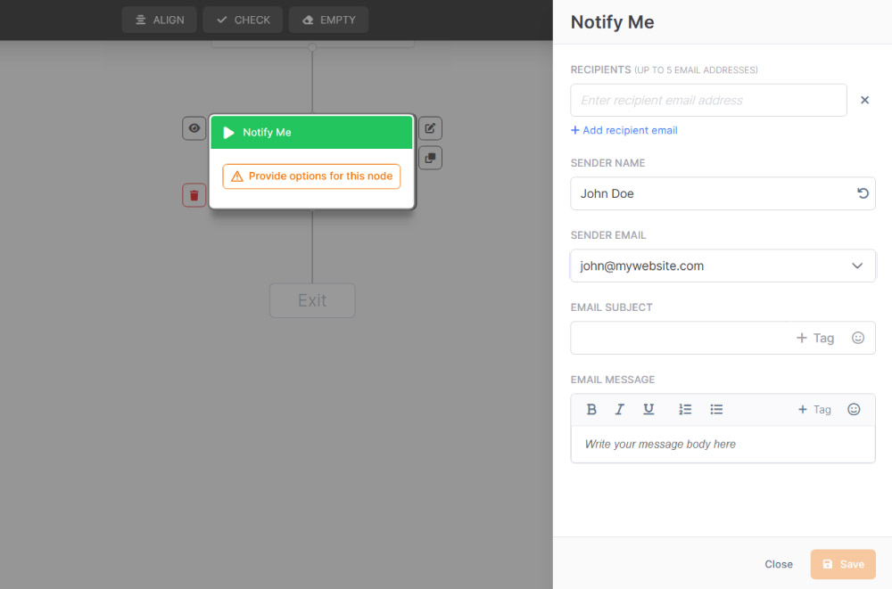The width and height of the screenshot is (892, 589).
Task: Insert bulleted list in email message
Action: [x=716, y=410]
